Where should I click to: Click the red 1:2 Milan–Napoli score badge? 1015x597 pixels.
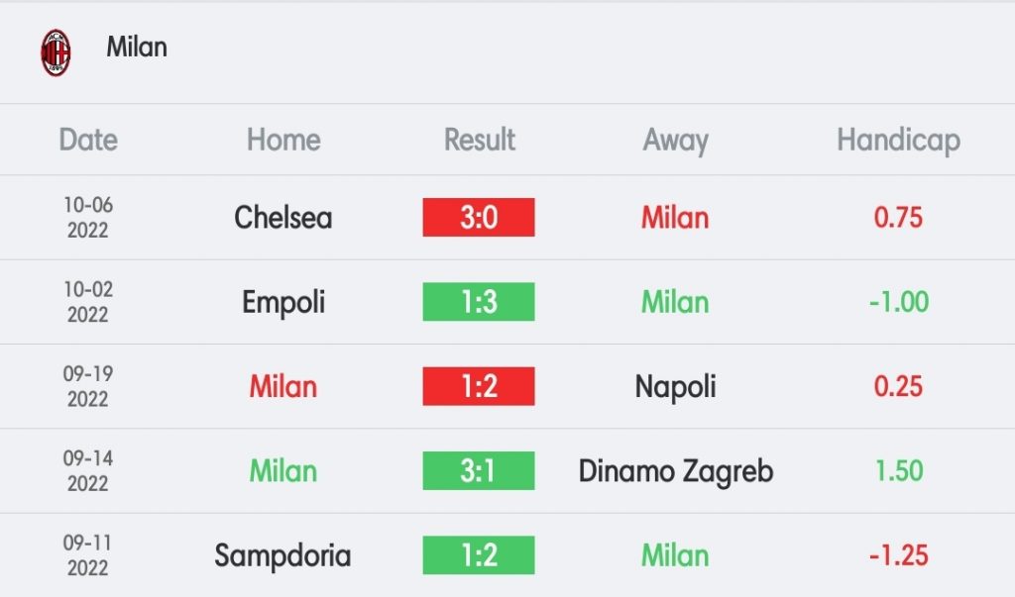pos(479,386)
